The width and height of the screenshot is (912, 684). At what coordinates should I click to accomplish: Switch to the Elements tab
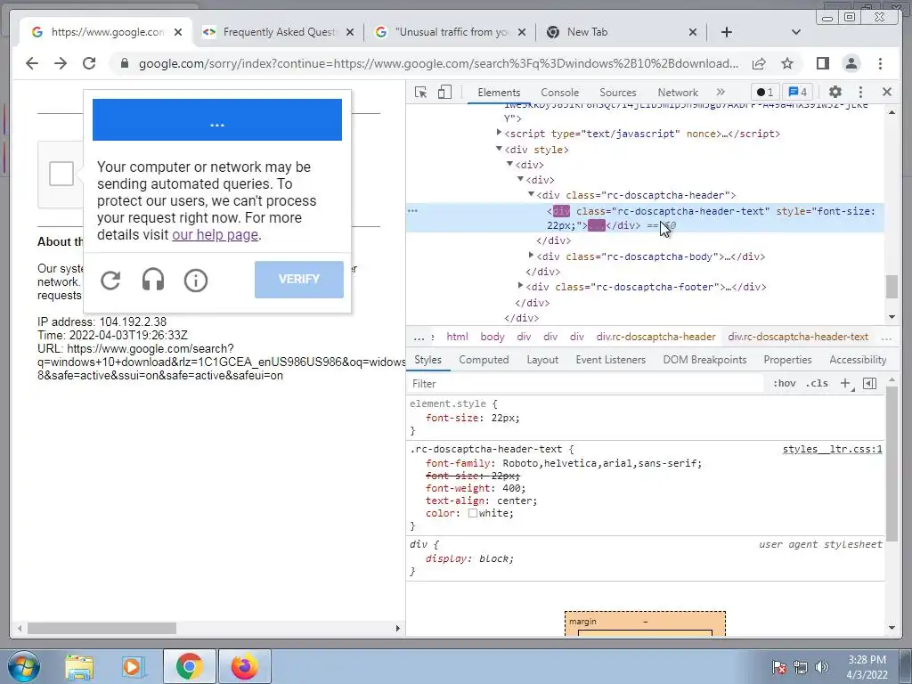point(499,93)
